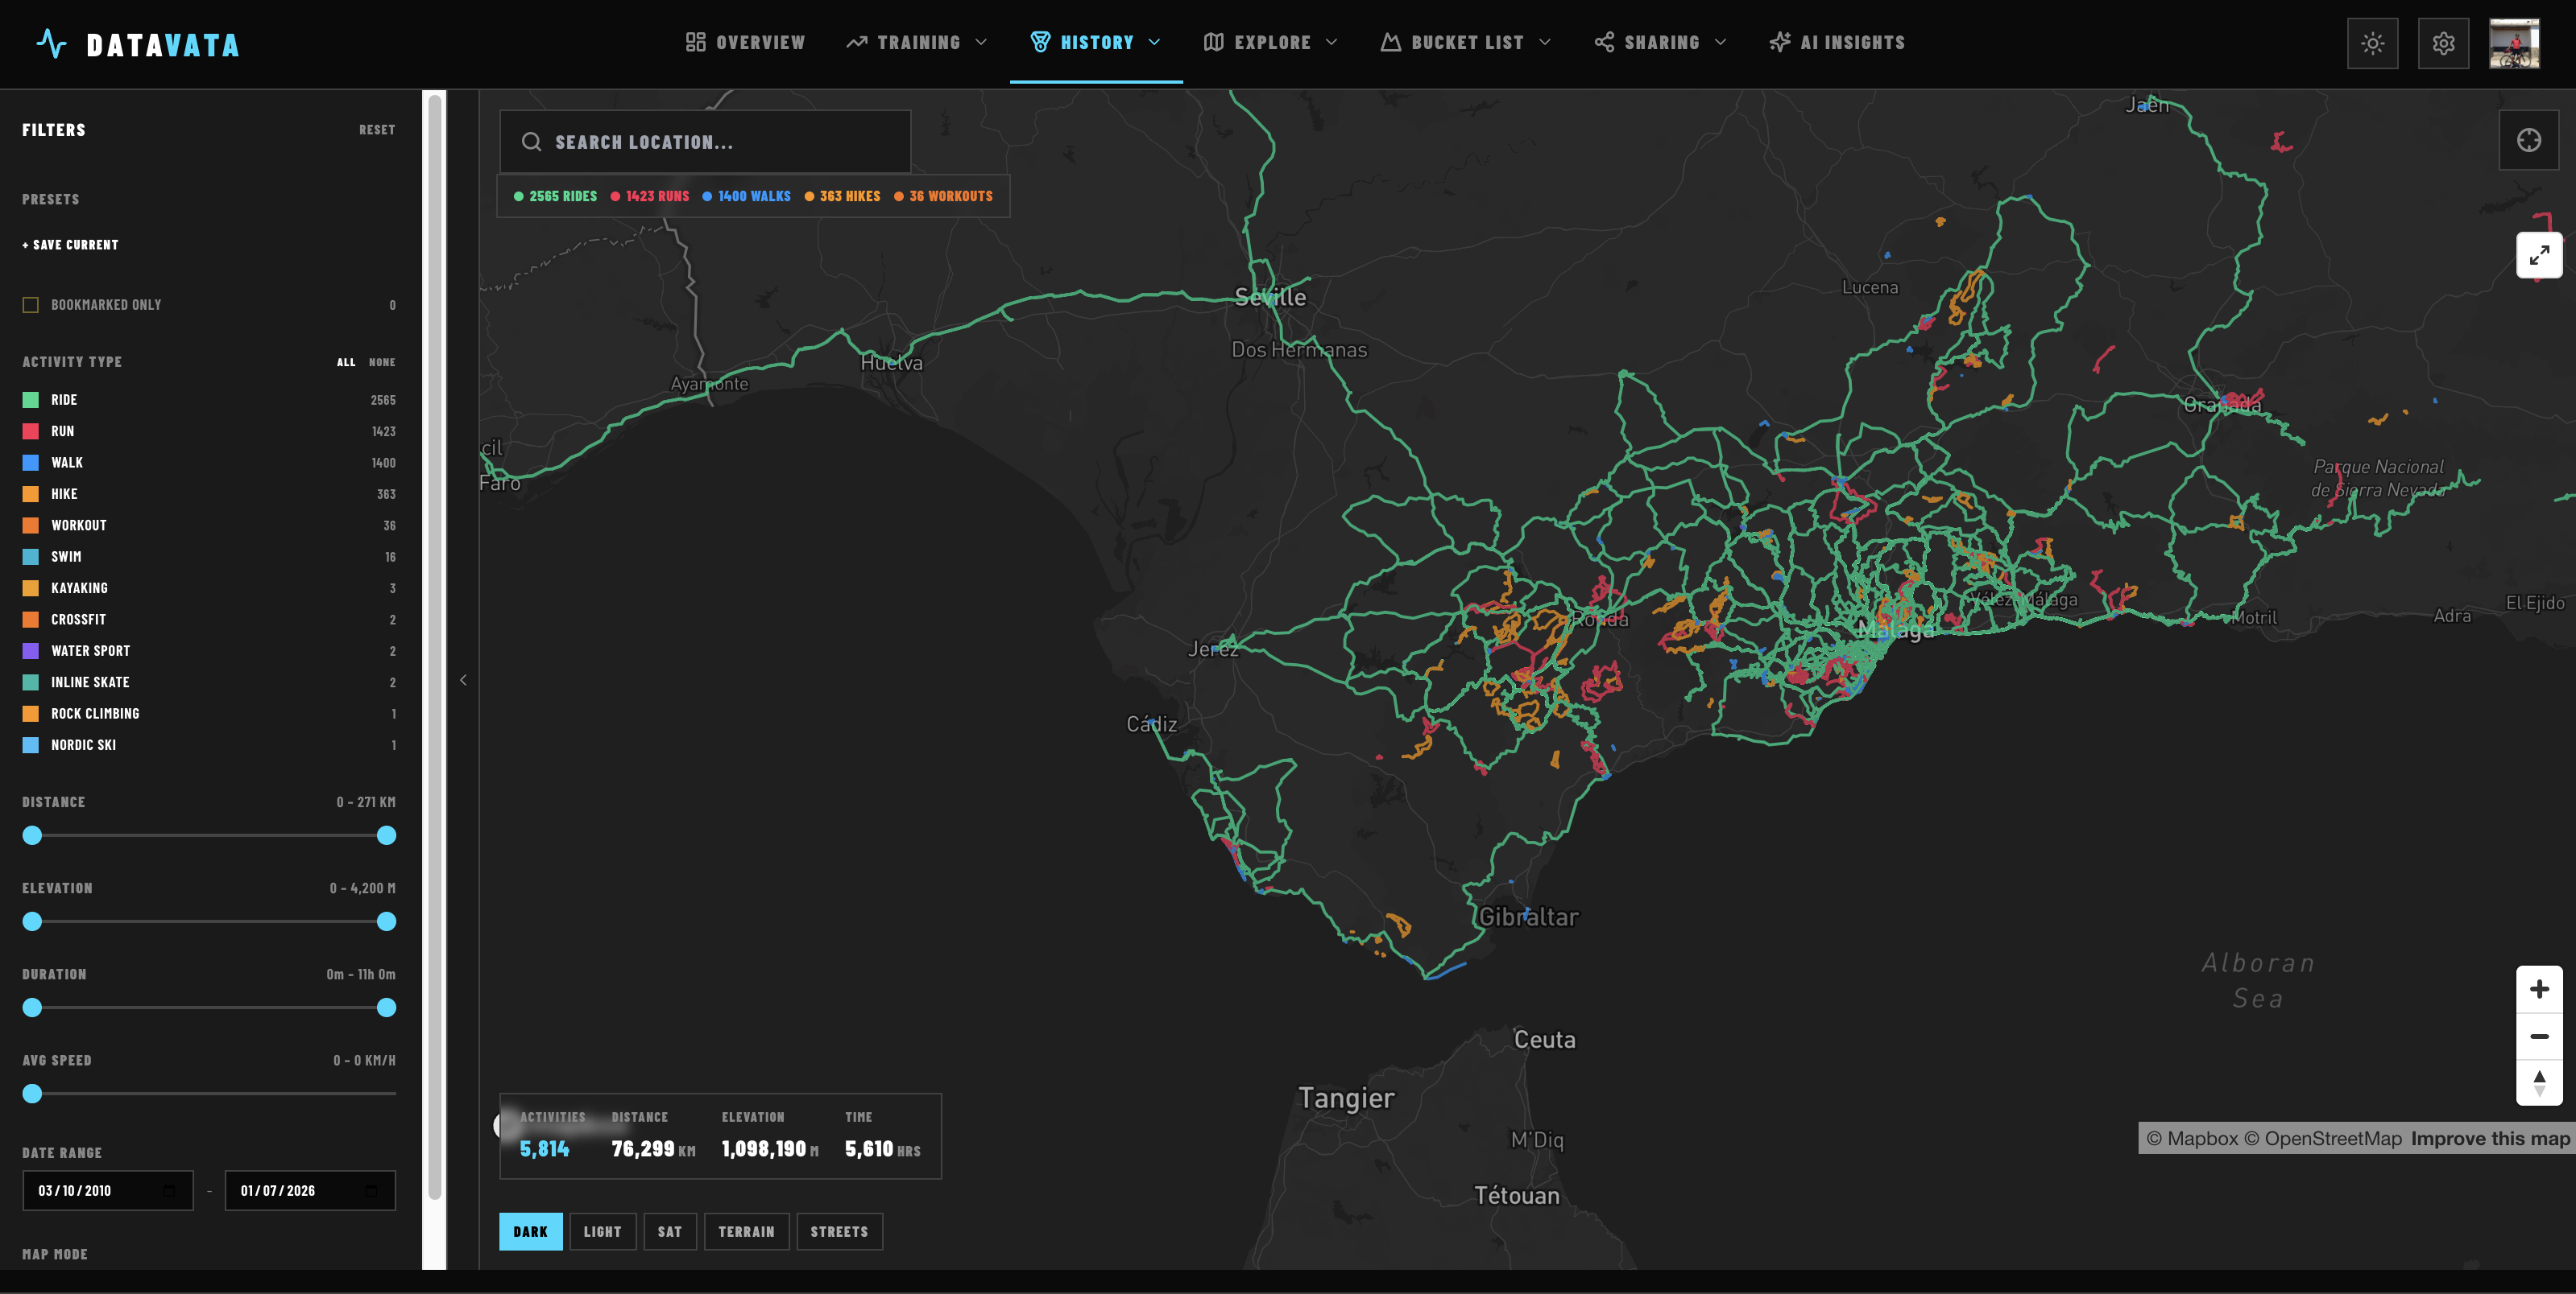Expand the Sharing menu chevron

(x=1720, y=42)
